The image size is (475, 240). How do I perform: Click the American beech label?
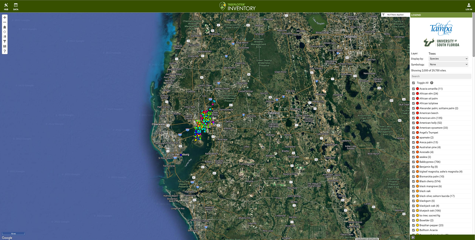click(x=429, y=113)
